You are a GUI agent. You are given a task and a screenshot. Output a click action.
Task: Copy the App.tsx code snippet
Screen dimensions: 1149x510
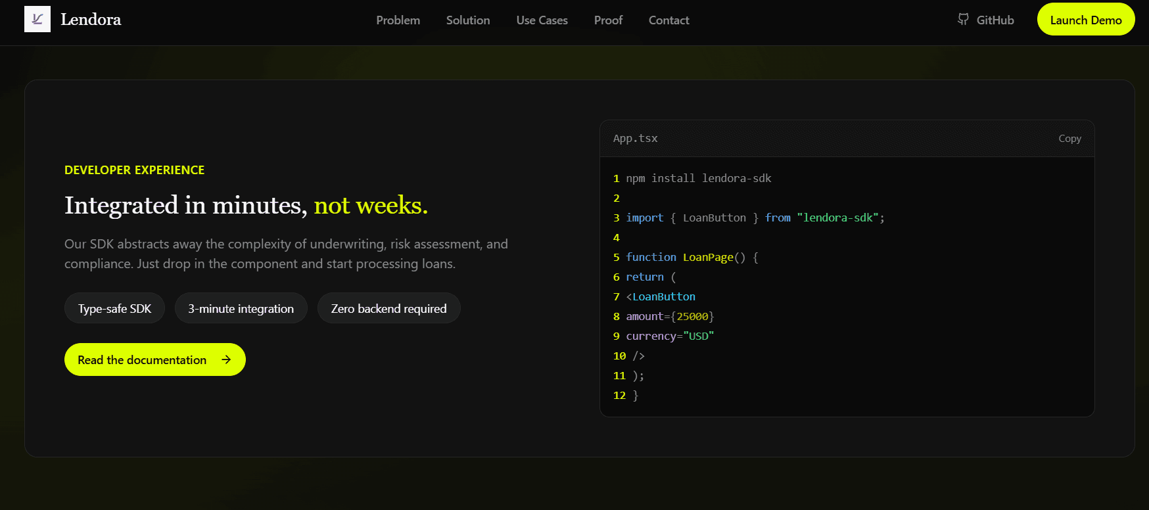[1069, 139]
